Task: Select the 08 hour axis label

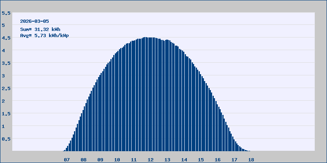Action: 84,160
